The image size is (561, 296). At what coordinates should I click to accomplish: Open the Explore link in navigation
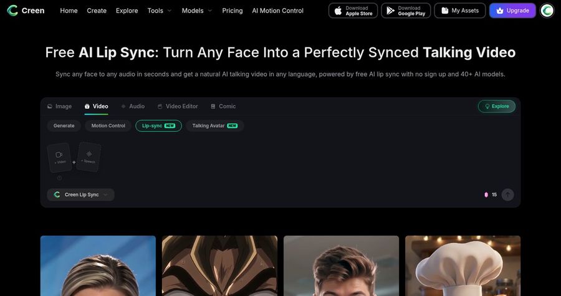point(127,11)
